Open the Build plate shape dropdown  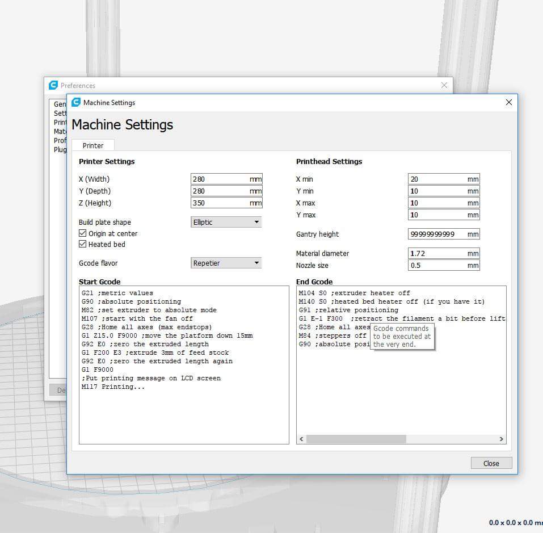226,222
